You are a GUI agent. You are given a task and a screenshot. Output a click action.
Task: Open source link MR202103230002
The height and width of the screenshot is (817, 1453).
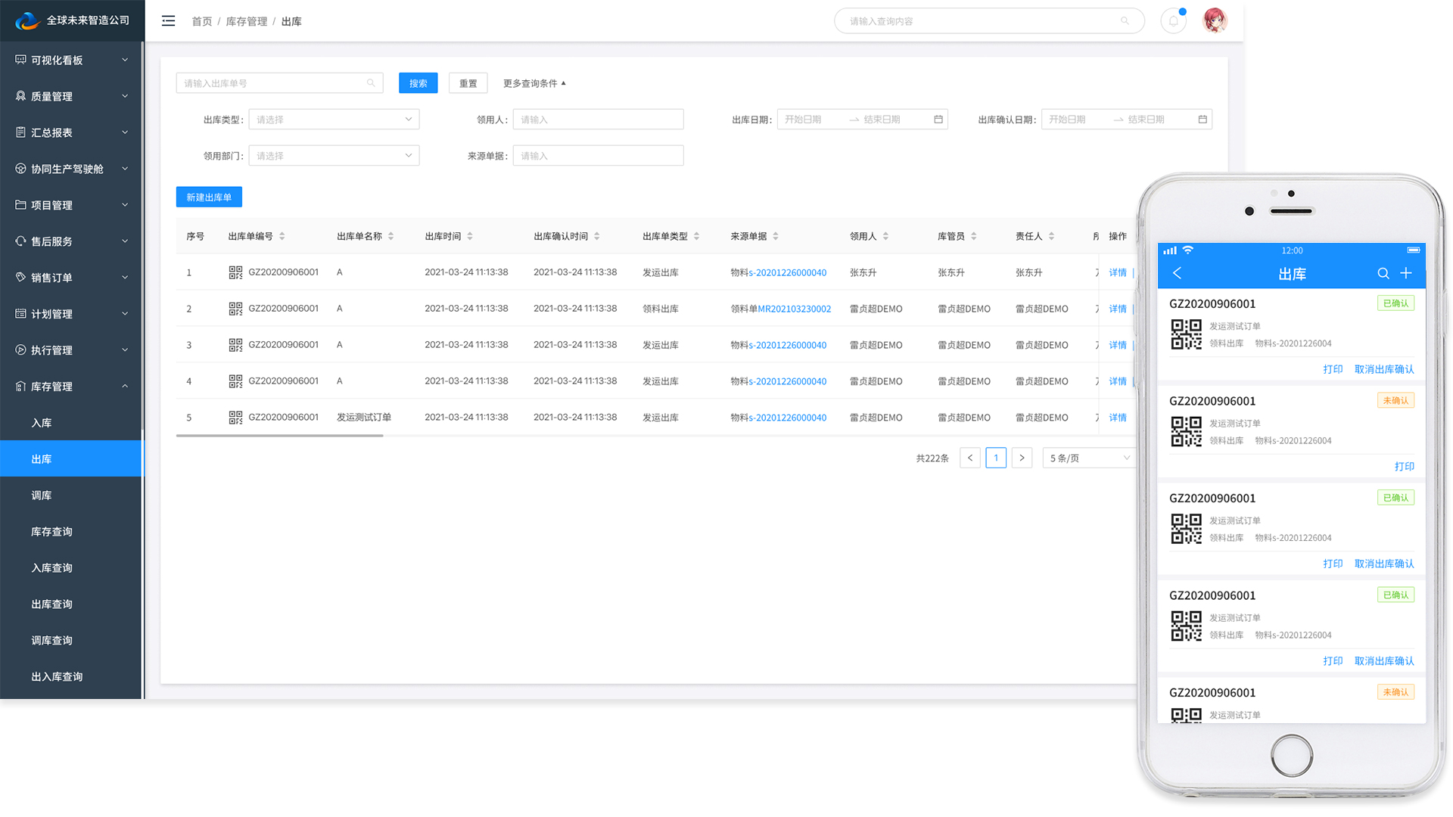click(794, 309)
